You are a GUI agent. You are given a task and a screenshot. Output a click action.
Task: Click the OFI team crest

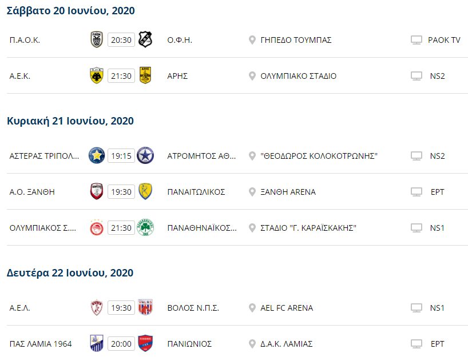145,39
